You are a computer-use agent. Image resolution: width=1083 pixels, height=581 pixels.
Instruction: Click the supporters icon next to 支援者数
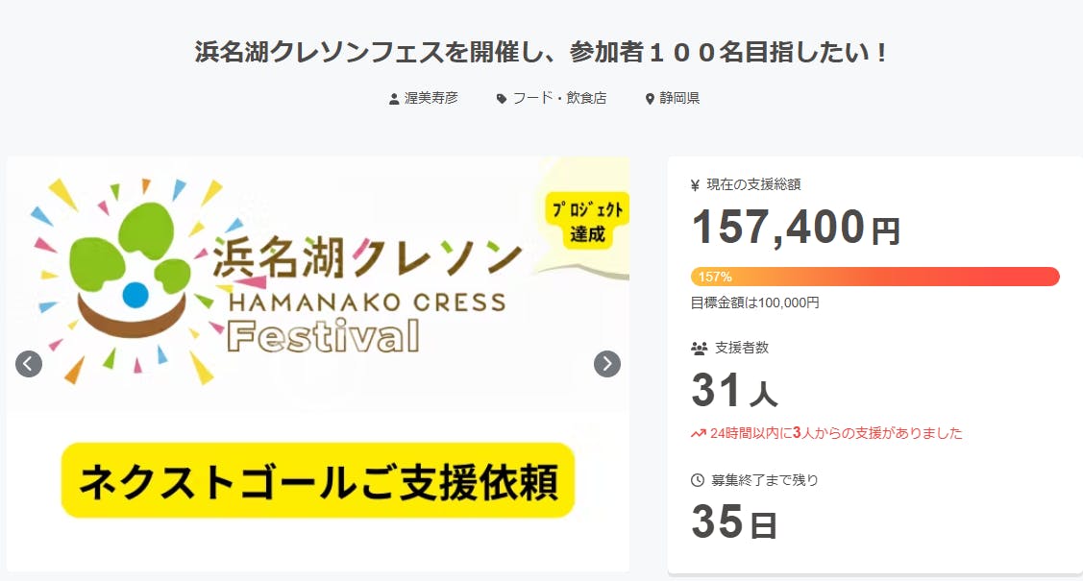(699, 349)
